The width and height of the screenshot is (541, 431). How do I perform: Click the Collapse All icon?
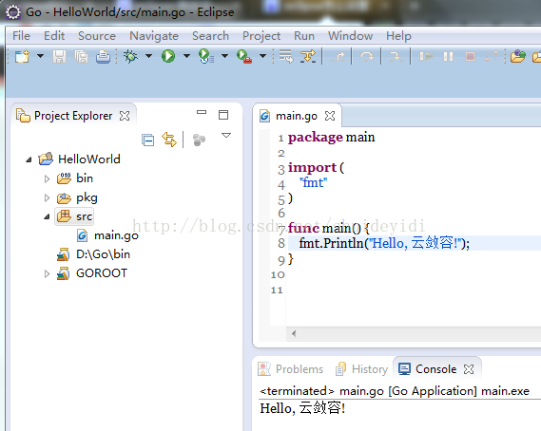148,141
